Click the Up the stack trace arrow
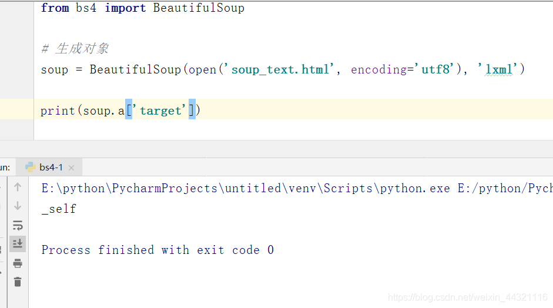Image resolution: width=553 pixels, height=308 pixels. [18, 188]
